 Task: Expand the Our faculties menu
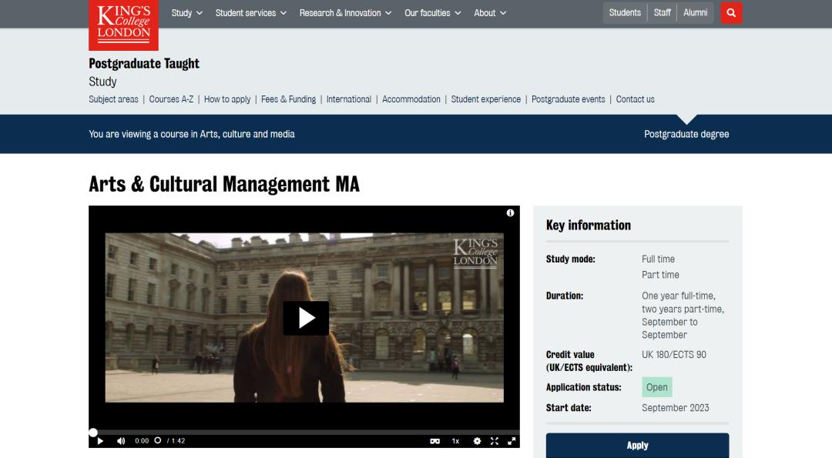[432, 13]
